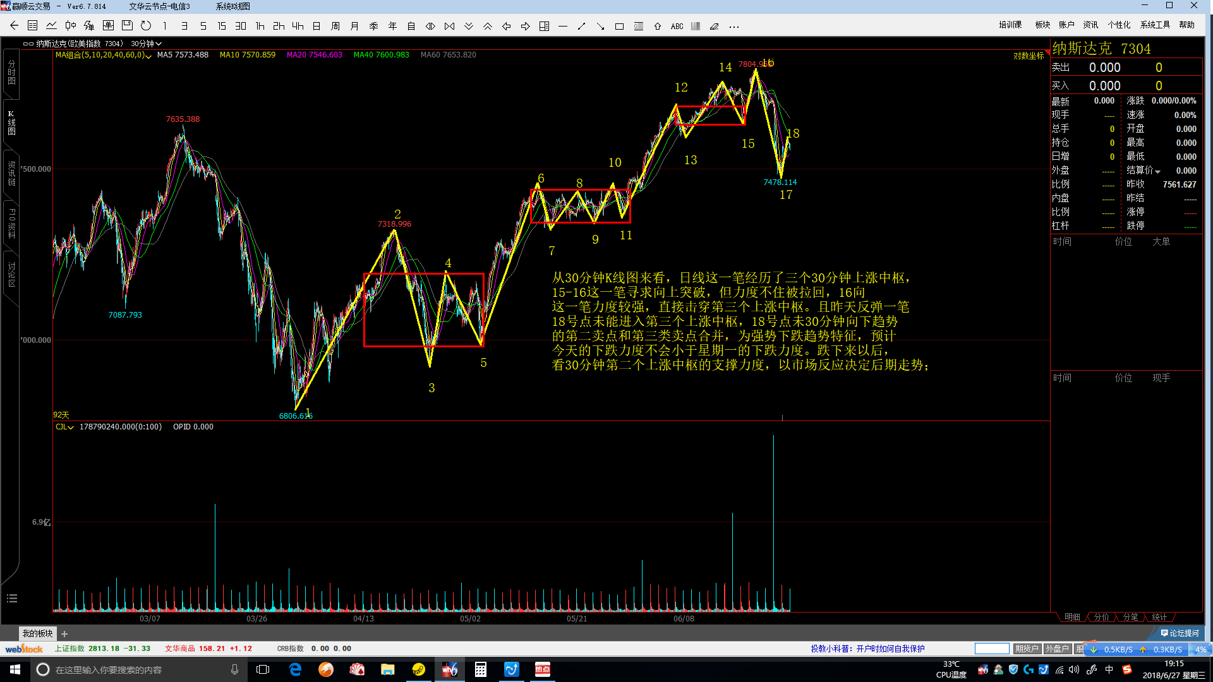Click the save (floppy disk) icon
Viewport: 1213px width, 682px height.
coord(127,26)
